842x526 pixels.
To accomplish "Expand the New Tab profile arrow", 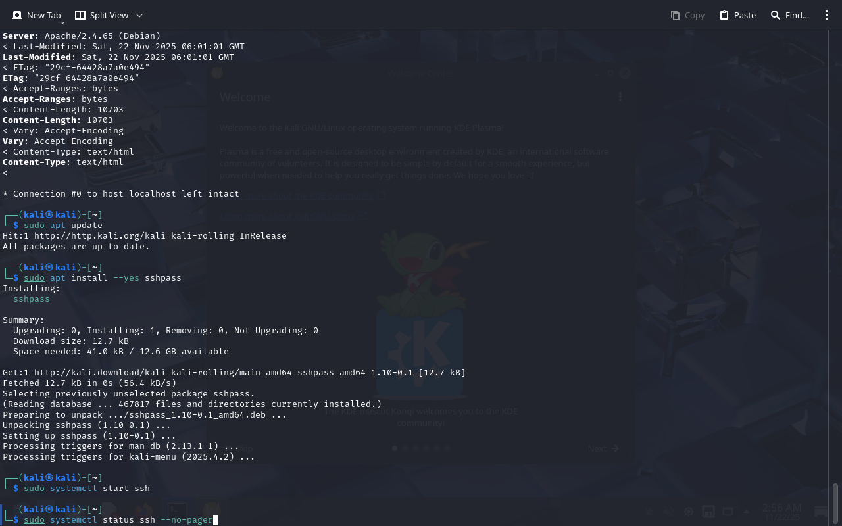I will coord(62,22).
